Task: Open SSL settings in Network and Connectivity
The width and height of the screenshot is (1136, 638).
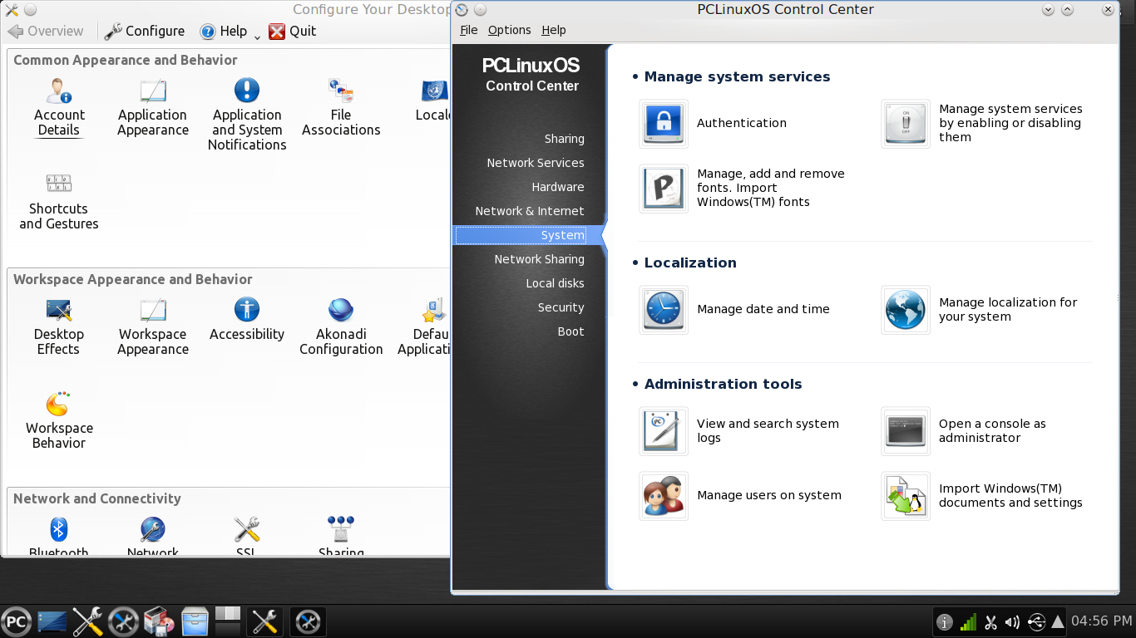Action: point(247,536)
